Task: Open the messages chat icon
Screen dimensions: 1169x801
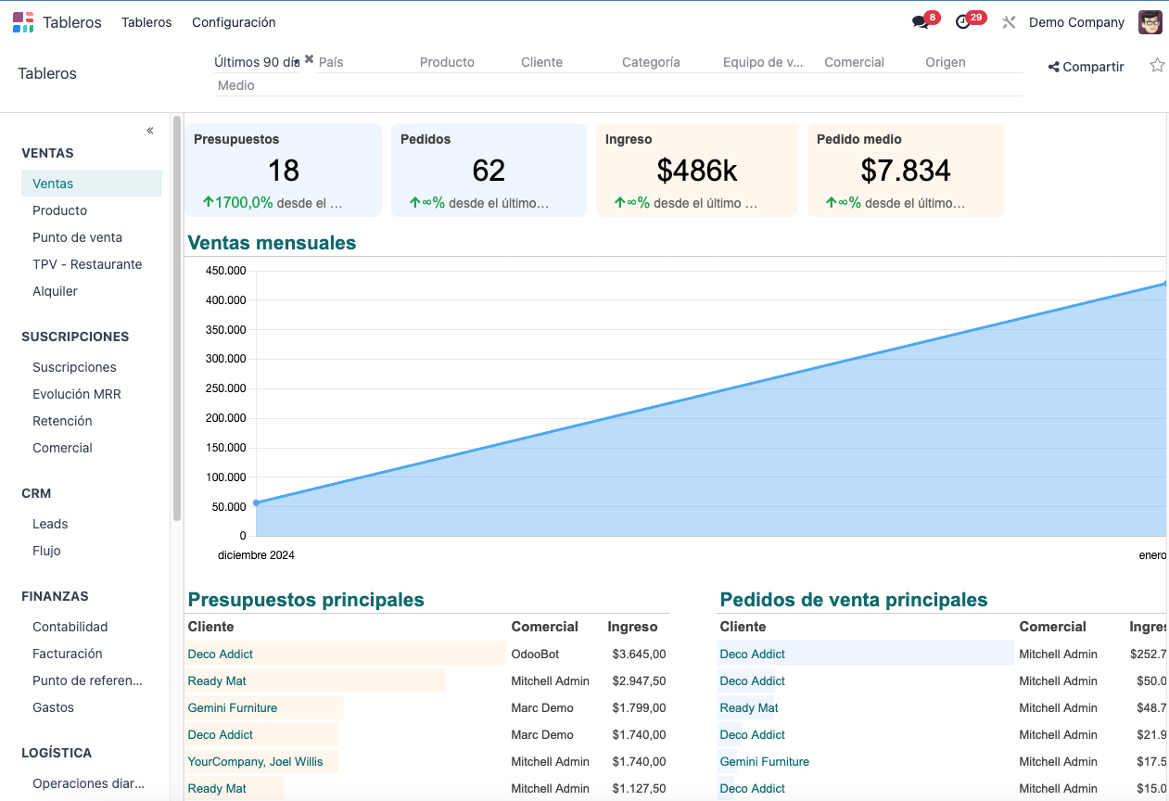Action: (x=921, y=22)
